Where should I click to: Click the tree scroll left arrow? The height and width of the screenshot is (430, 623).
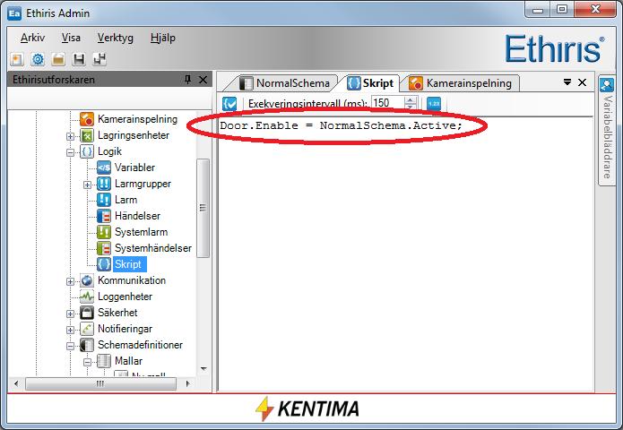16,383
